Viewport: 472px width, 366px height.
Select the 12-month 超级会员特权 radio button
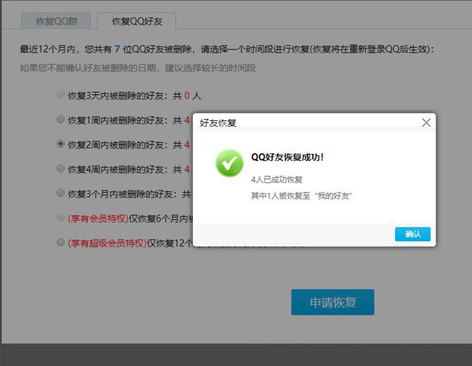60,242
